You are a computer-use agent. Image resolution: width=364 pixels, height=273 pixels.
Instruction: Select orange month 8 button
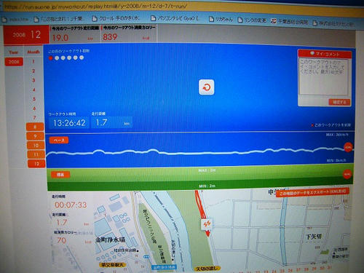tap(35, 127)
